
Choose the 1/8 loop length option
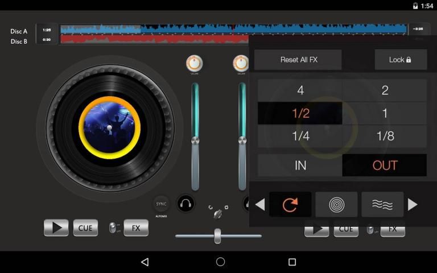point(385,136)
